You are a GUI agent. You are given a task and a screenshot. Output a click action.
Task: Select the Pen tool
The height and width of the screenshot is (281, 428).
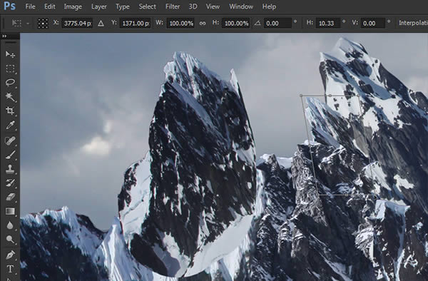click(x=10, y=255)
